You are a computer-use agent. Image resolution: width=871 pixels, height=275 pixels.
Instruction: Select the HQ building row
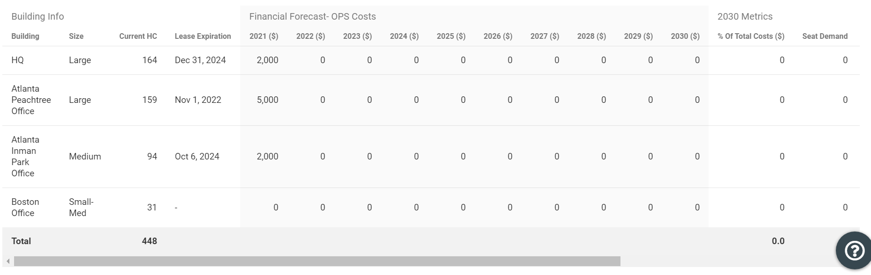pos(431,60)
